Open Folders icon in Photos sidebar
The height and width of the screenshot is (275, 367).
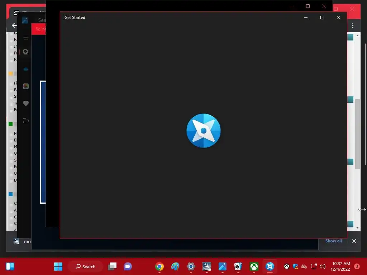26,121
